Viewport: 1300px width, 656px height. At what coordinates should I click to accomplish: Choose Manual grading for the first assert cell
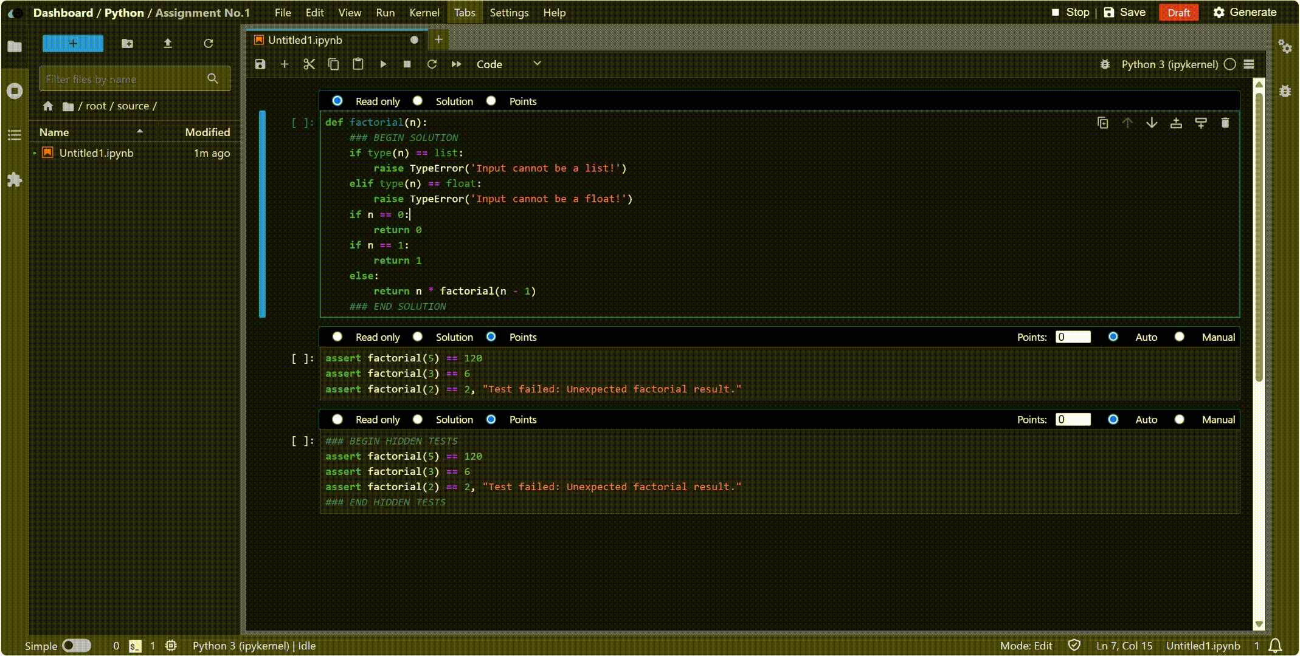pos(1180,337)
